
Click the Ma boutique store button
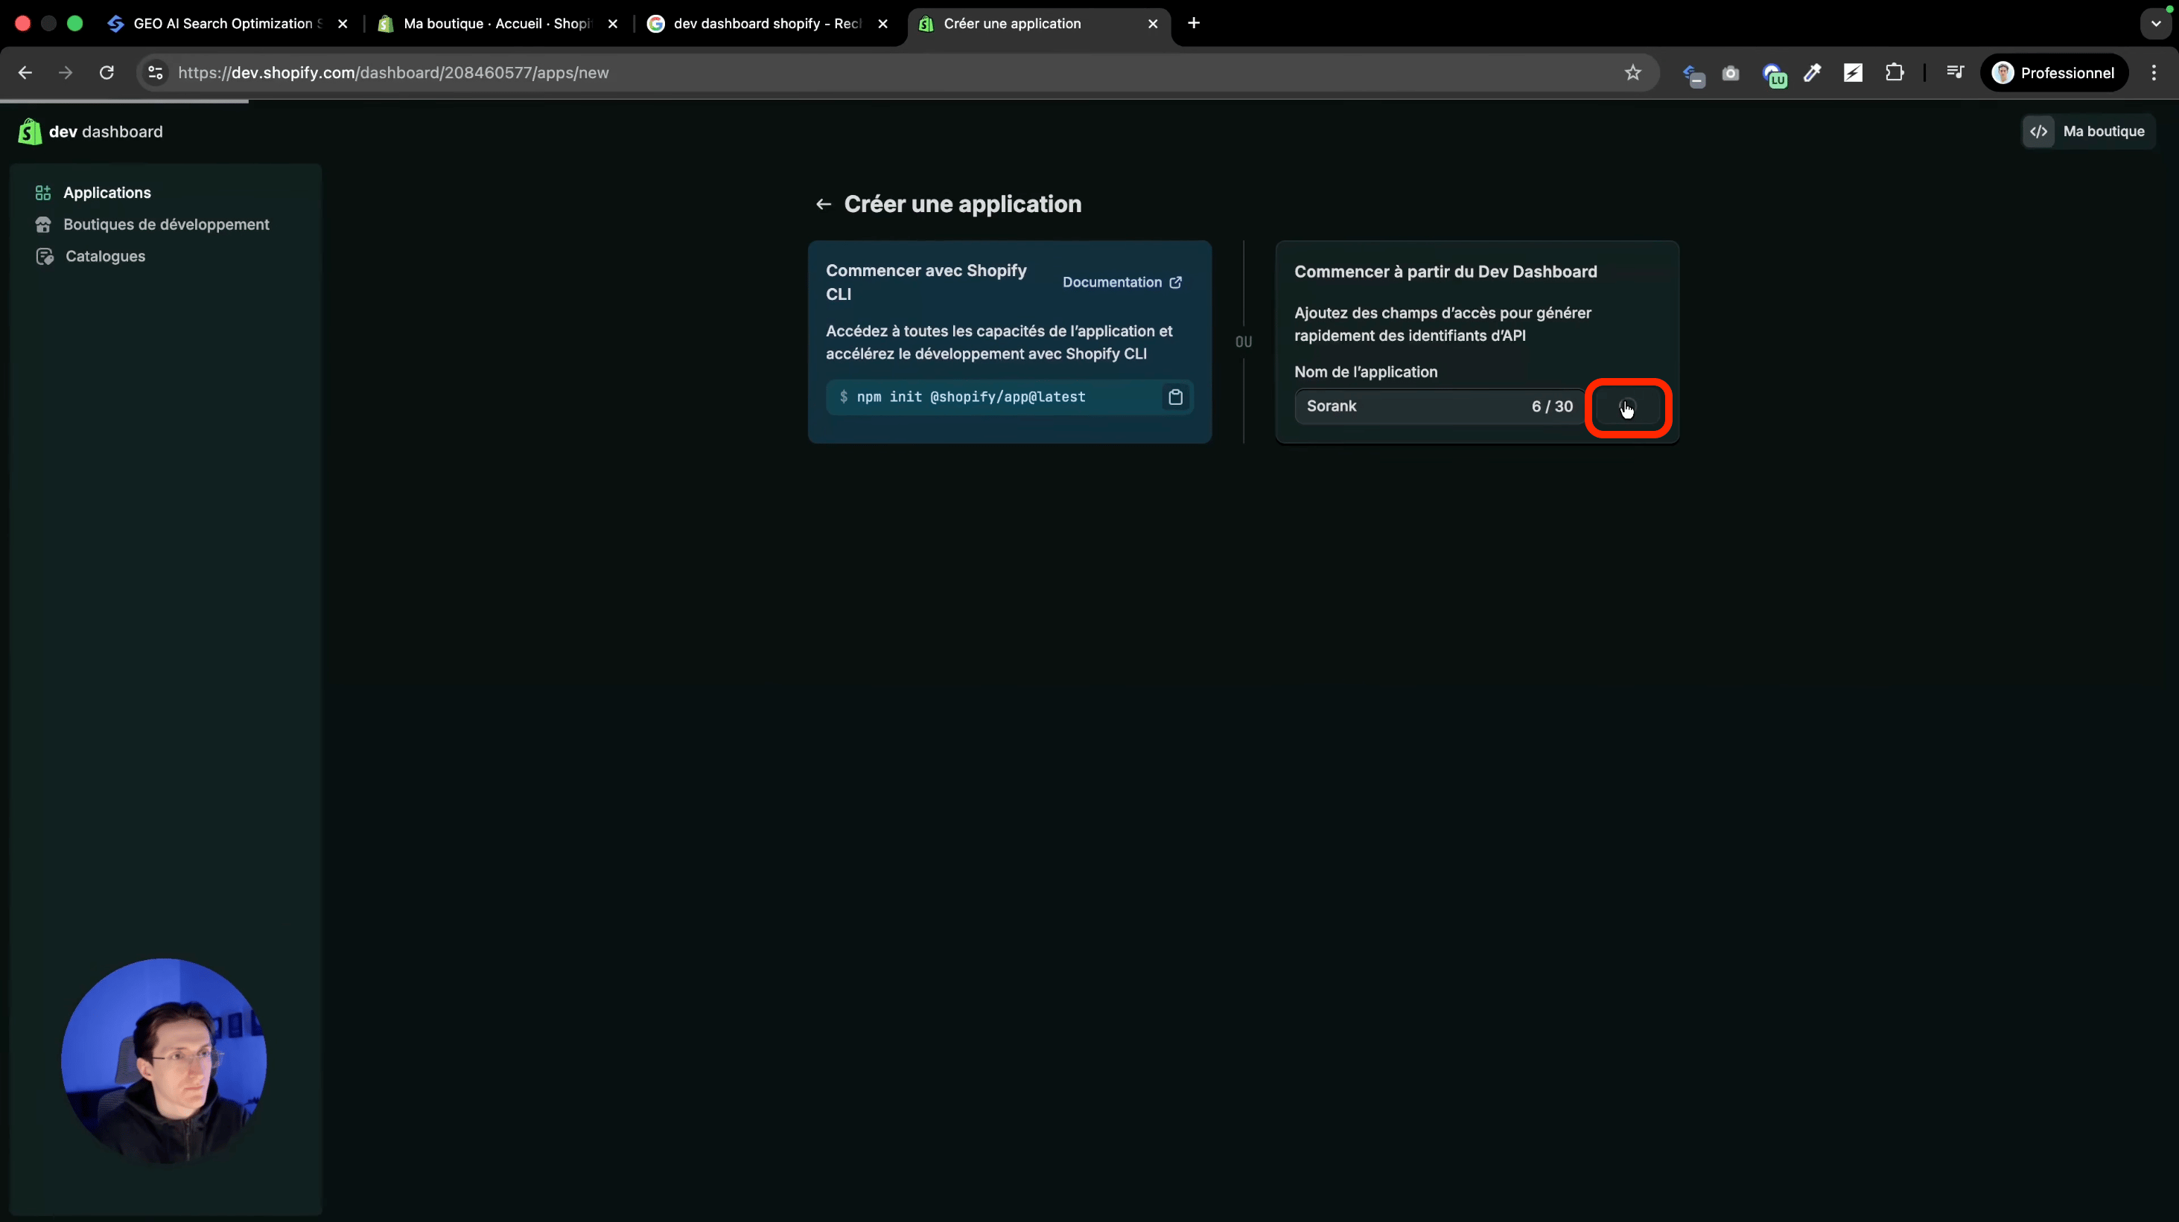click(2088, 131)
